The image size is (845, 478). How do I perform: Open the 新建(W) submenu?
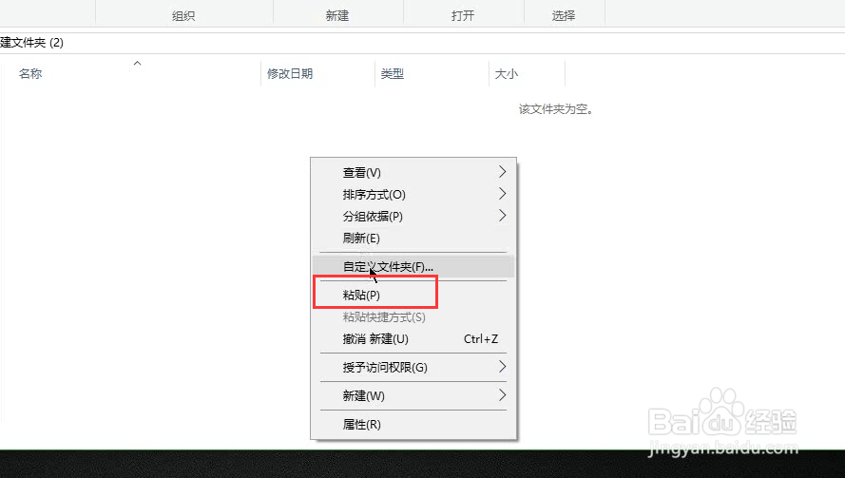[413, 396]
